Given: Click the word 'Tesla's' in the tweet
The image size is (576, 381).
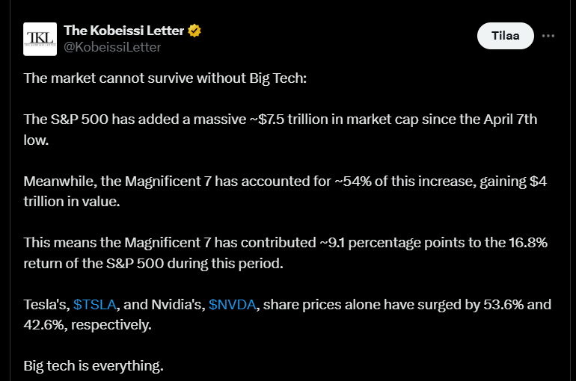Looking at the screenshot, I should tap(46, 305).
